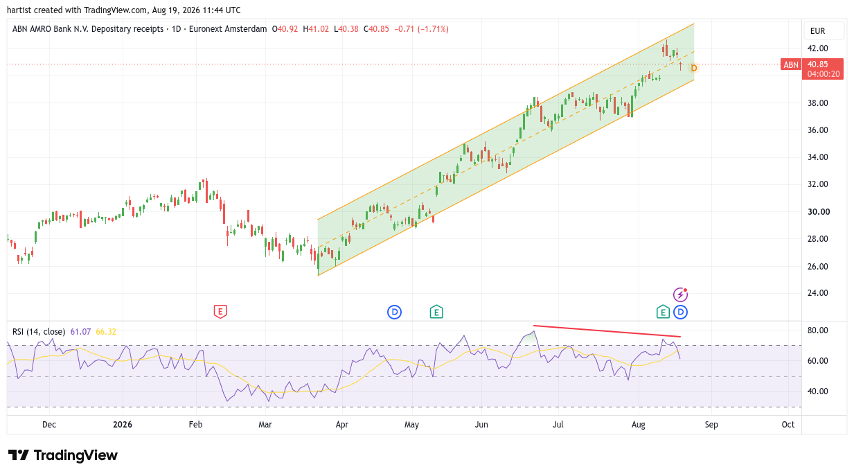Click the Euronext Amsterdam exchange label
Viewport: 854px width, 476px height.
[x=229, y=29]
